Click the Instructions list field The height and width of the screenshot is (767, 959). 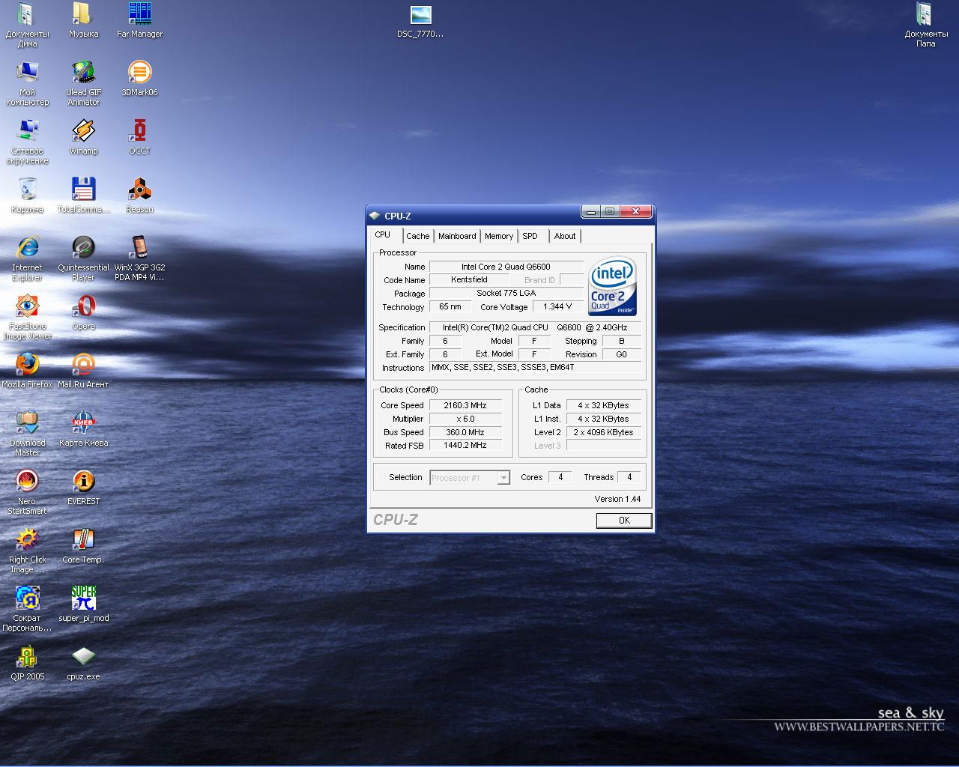(535, 368)
